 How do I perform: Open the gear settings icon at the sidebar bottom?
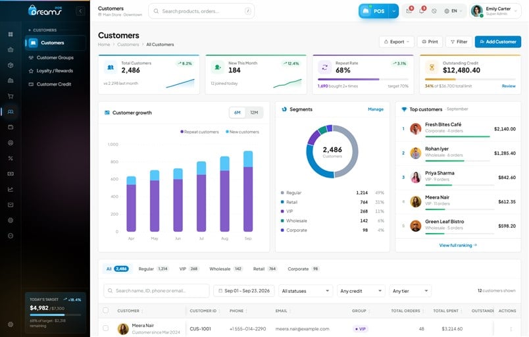click(11, 324)
